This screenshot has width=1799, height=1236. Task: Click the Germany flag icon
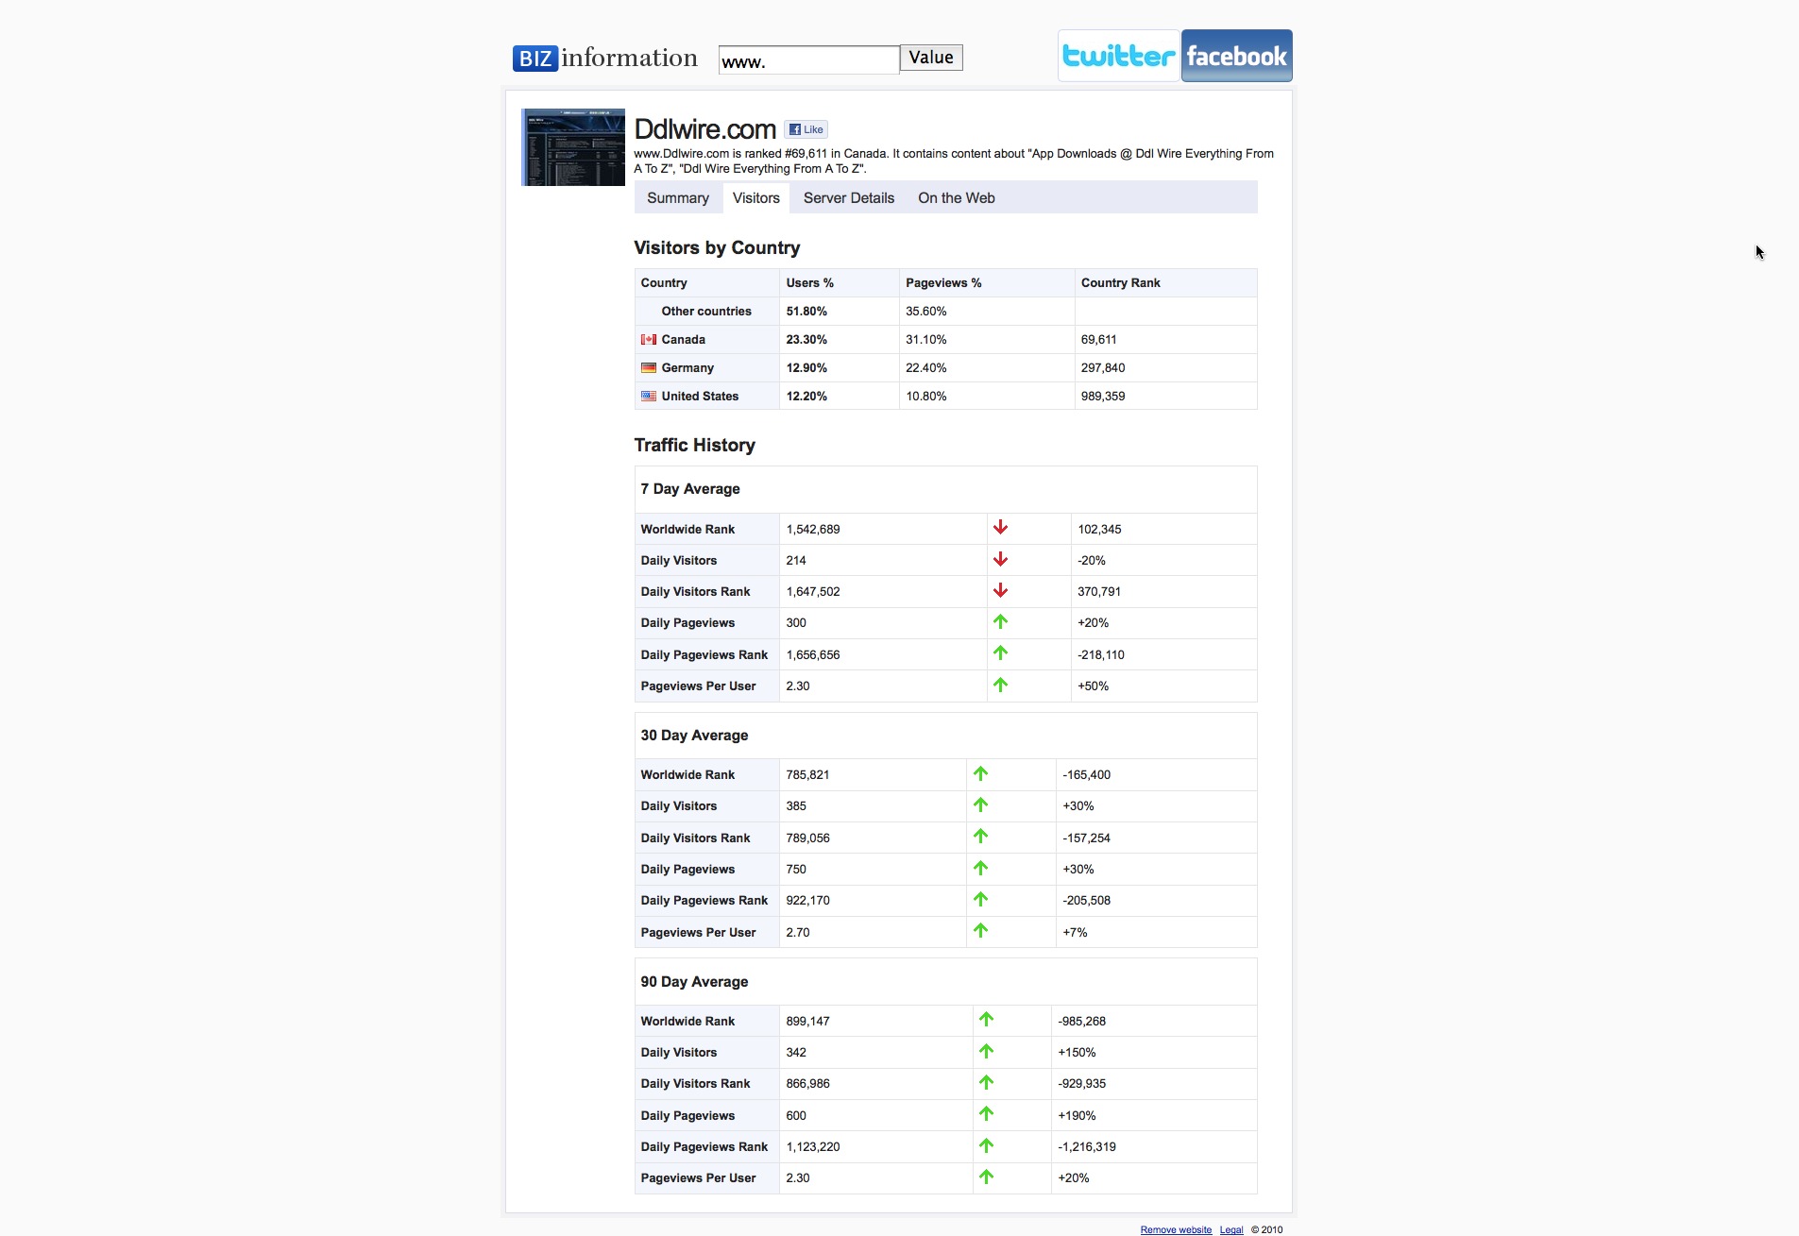(x=649, y=368)
